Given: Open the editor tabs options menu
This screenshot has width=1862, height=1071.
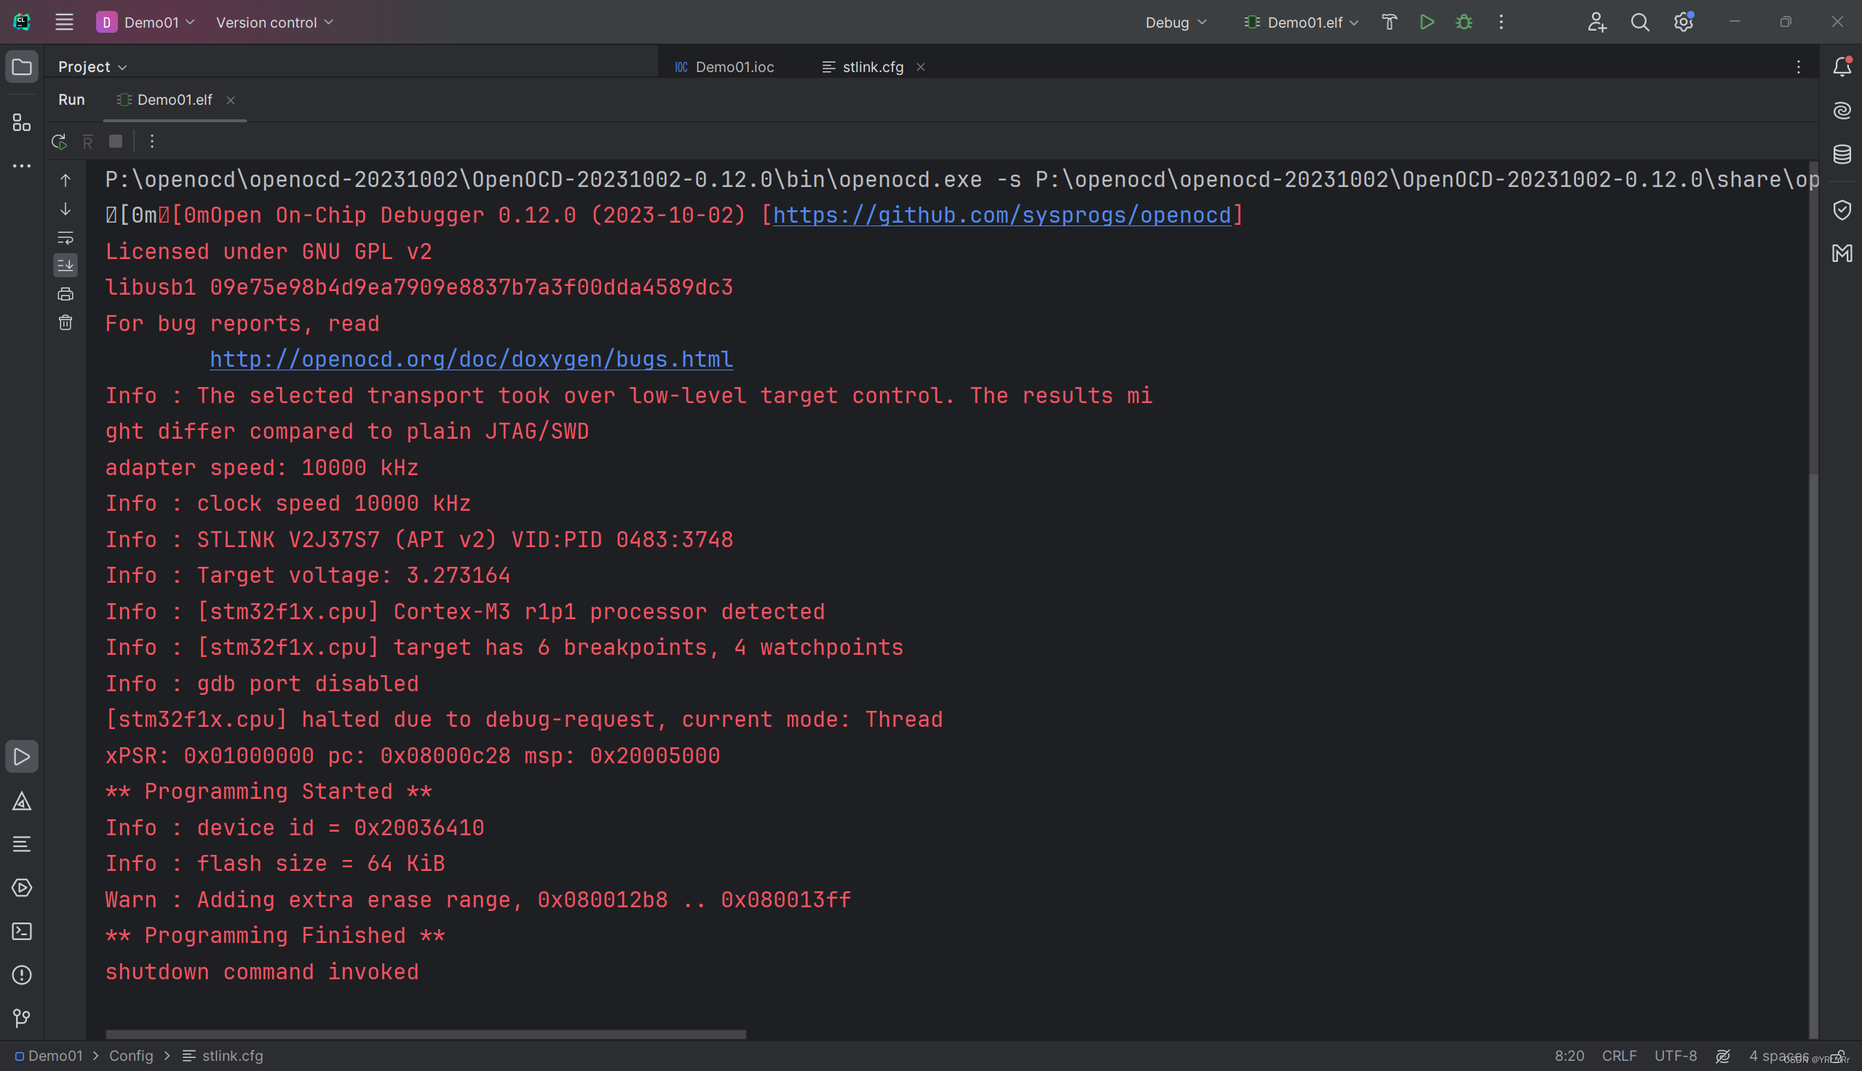Looking at the screenshot, I should [x=1799, y=67].
